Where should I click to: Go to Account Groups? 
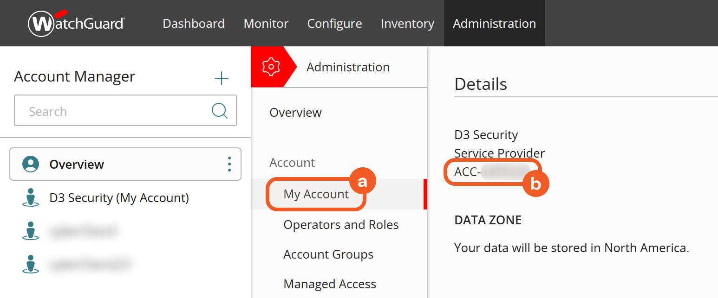328,254
